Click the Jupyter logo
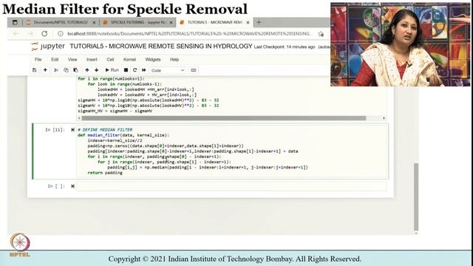 click(48, 46)
